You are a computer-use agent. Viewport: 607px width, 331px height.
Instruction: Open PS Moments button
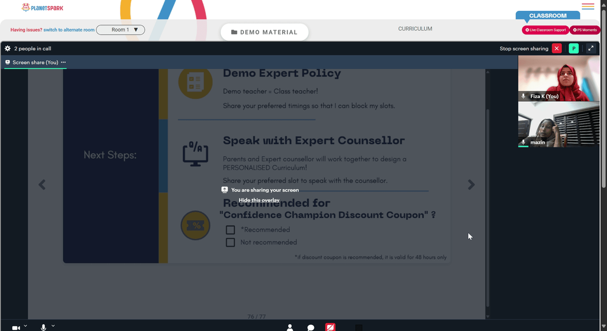pos(585,30)
